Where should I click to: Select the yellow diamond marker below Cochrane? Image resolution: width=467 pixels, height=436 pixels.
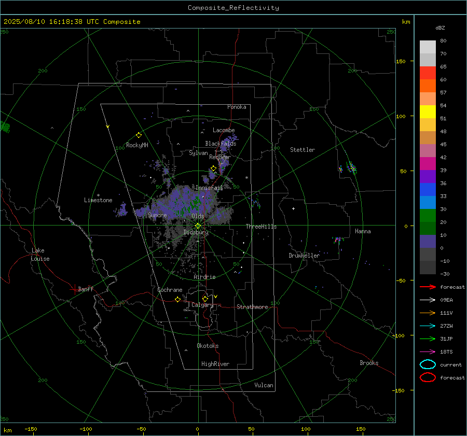pos(177,299)
